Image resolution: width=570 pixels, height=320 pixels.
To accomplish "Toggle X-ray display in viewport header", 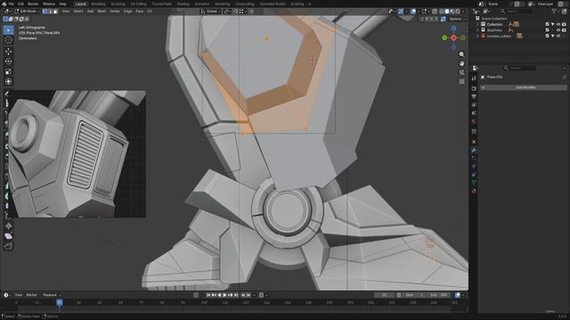I will pyautogui.click(x=435, y=12).
